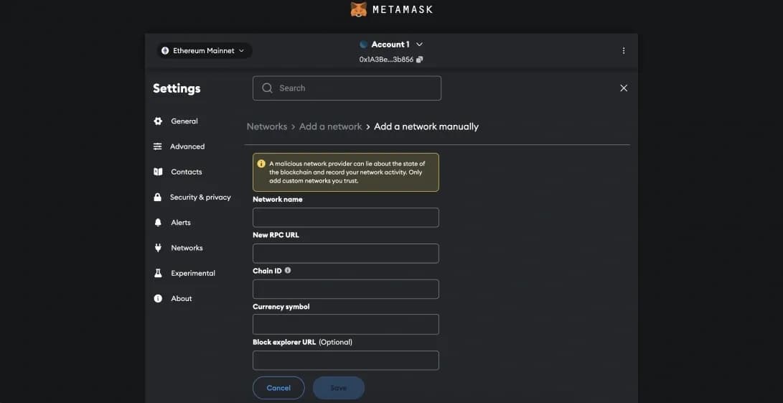Image resolution: width=783 pixels, height=403 pixels.
Task: Click the MetaMask fox logo
Action: pos(359,9)
